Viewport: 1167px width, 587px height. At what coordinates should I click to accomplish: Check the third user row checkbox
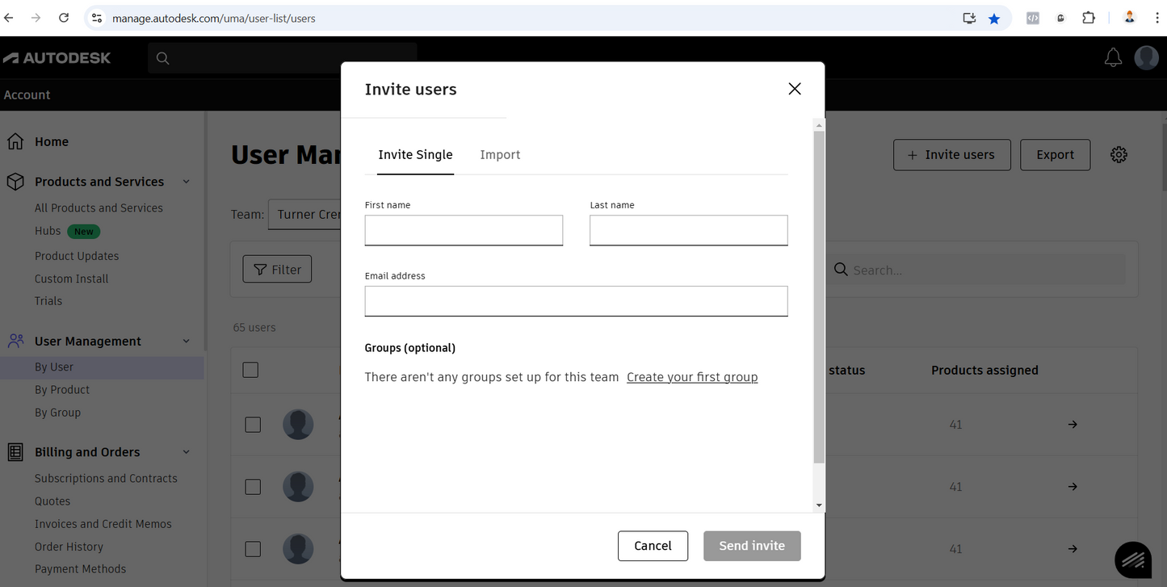click(x=253, y=549)
